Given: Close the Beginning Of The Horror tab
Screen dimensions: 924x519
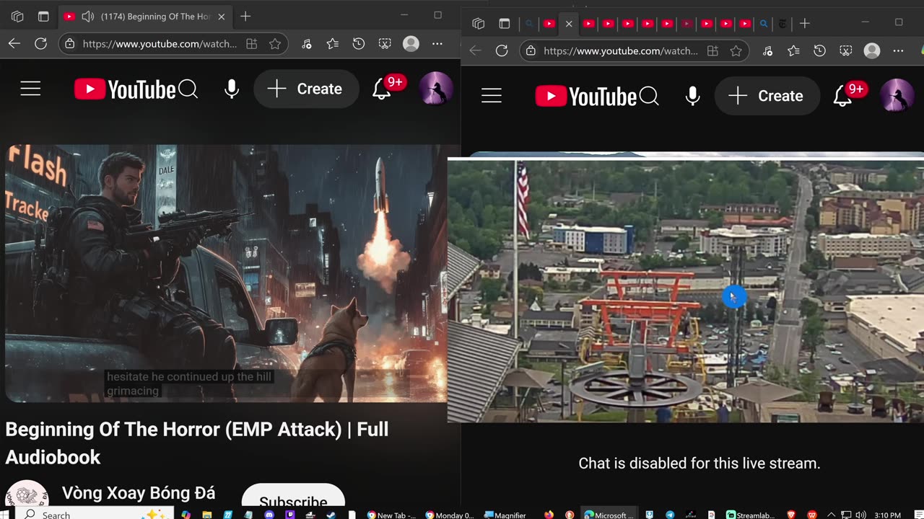Looking at the screenshot, I should 222,17.
